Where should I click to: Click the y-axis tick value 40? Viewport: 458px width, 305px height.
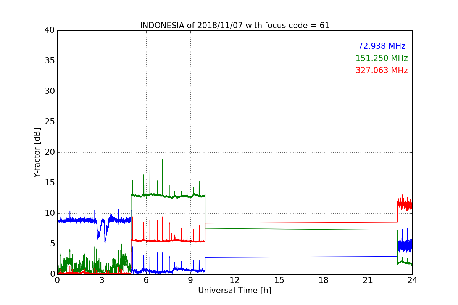click(x=50, y=30)
